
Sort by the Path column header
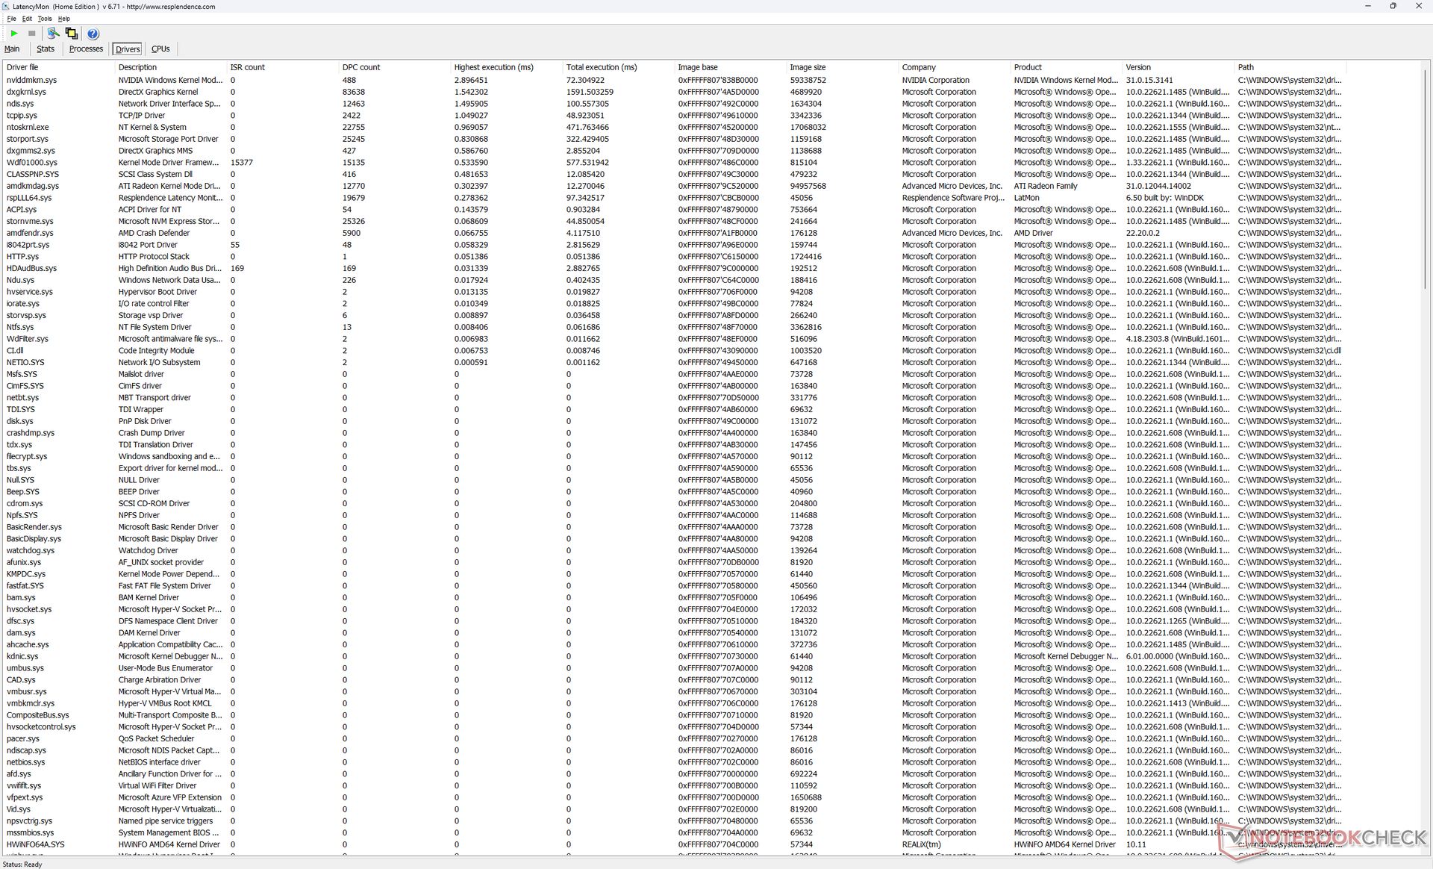coord(1290,67)
